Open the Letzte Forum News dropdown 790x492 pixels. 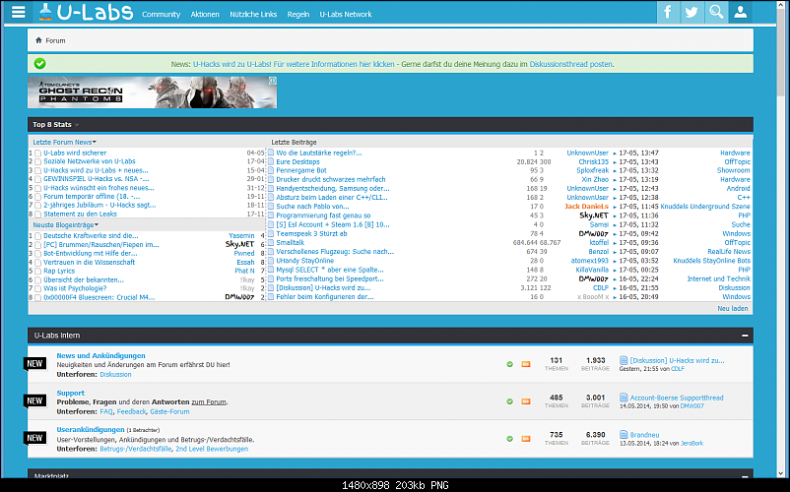click(x=64, y=142)
